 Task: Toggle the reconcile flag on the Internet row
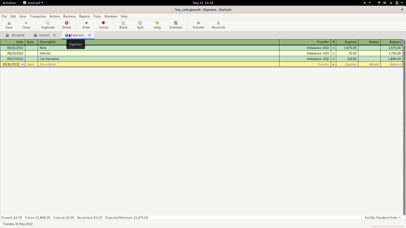tap(333, 53)
